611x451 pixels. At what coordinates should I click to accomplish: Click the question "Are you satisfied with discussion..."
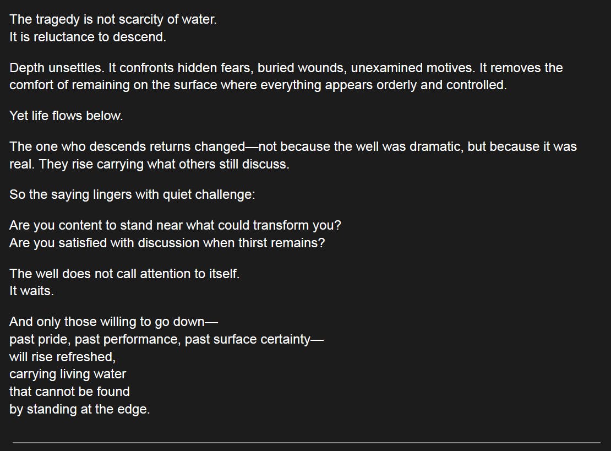(x=167, y=243)
